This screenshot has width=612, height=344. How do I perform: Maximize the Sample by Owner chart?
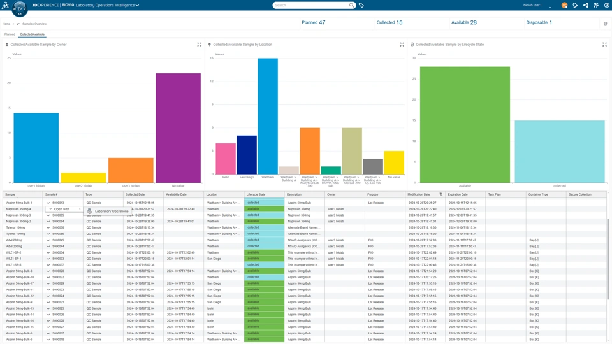(200, 45)
